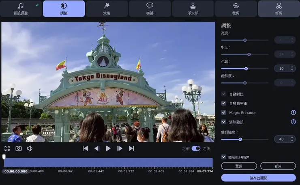Step back one frame

pos(97,148)
